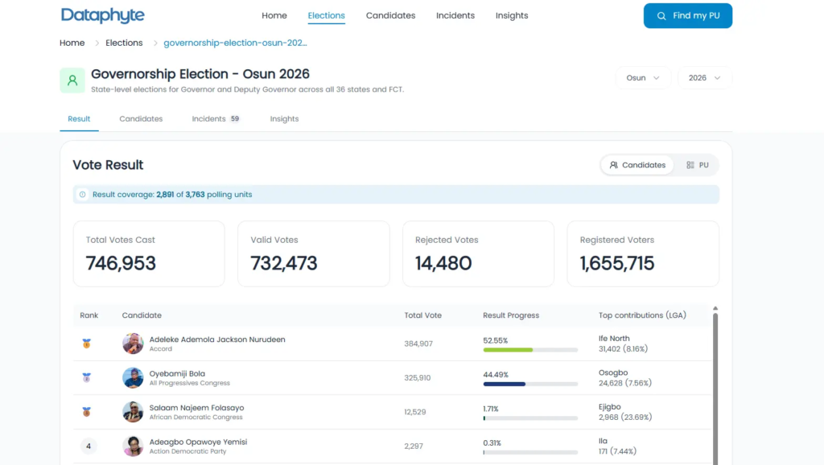824x465 pixels.
Task: Click the 384,907 total vote cell
Action: pyautogui.click(x=418, y=344)
